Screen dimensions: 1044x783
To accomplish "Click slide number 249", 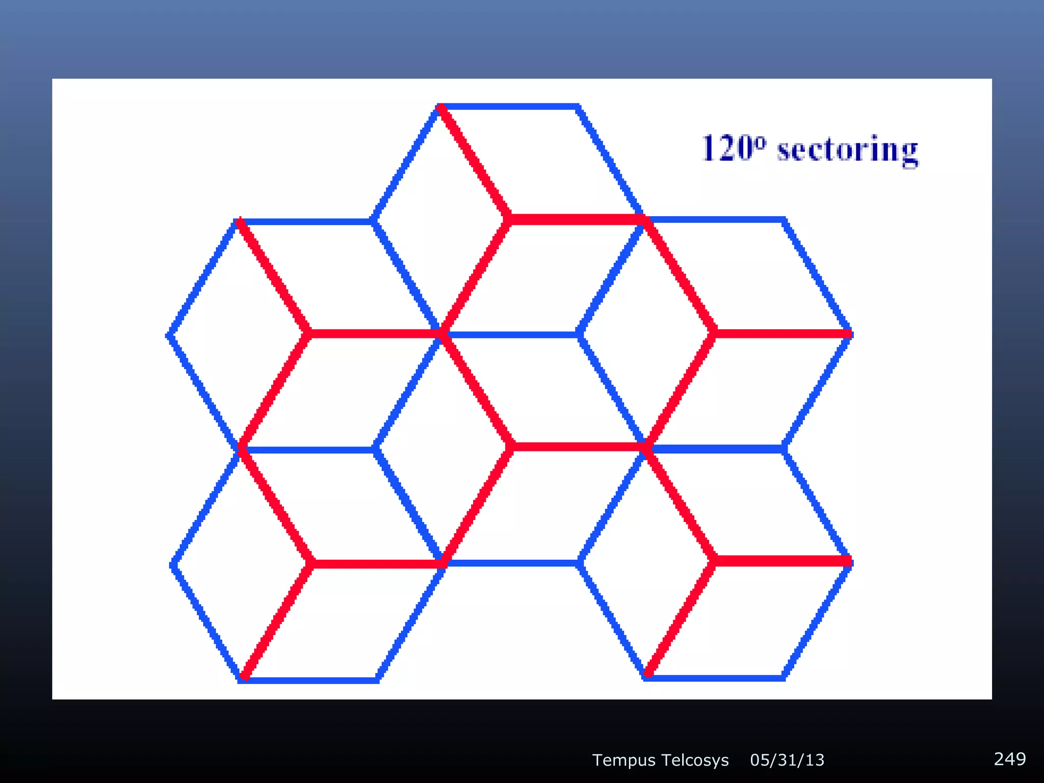I will point(1009,759).
